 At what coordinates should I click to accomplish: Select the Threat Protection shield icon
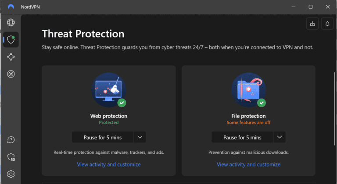click(11, 39)
